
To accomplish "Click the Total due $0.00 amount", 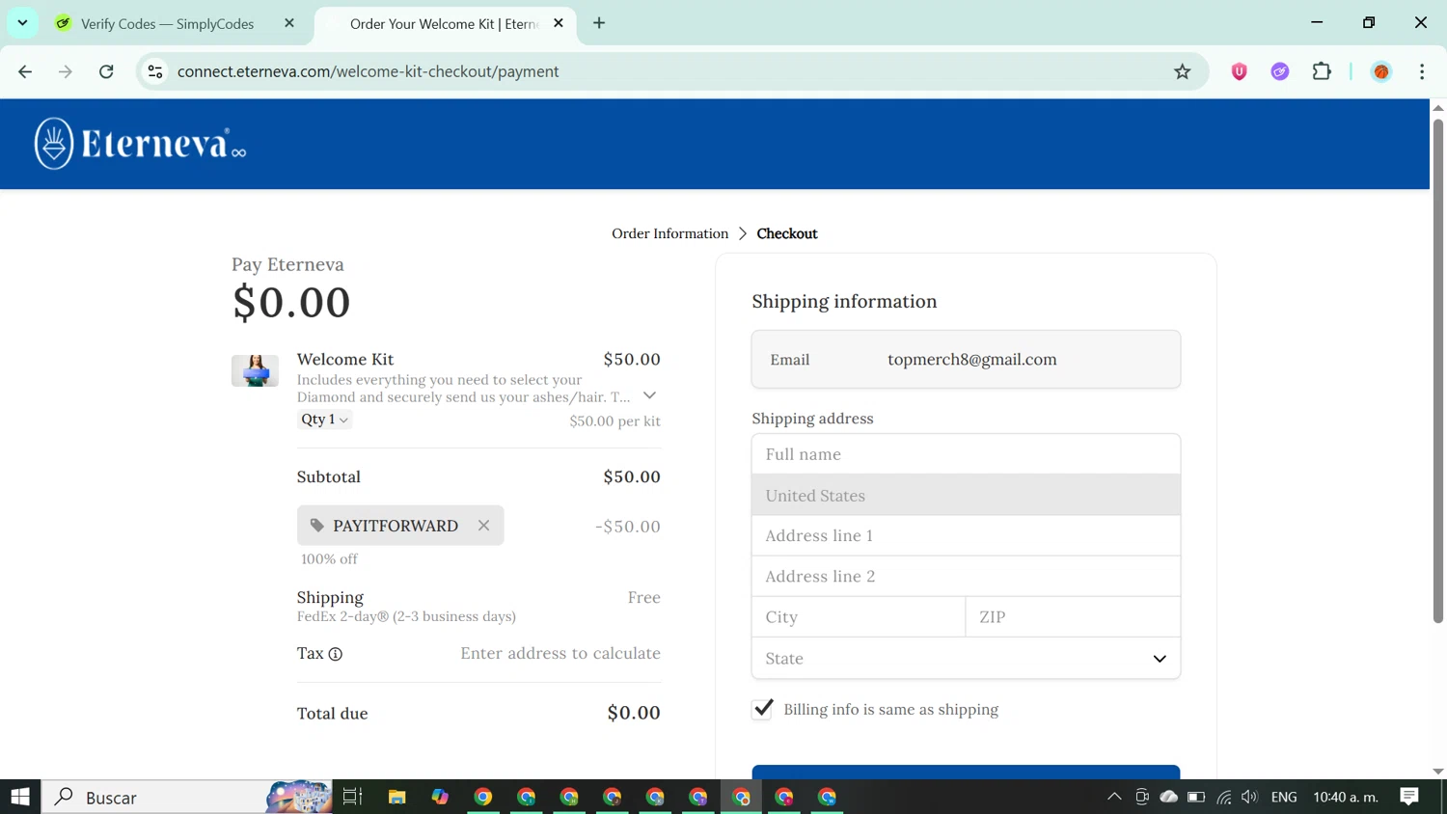I will pos(634,713).
